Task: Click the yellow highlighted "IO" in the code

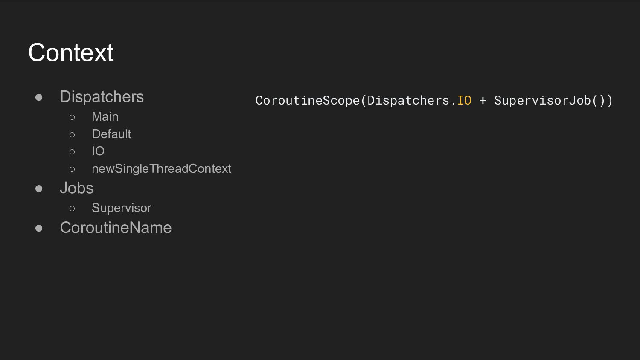Action: [464, 101]
